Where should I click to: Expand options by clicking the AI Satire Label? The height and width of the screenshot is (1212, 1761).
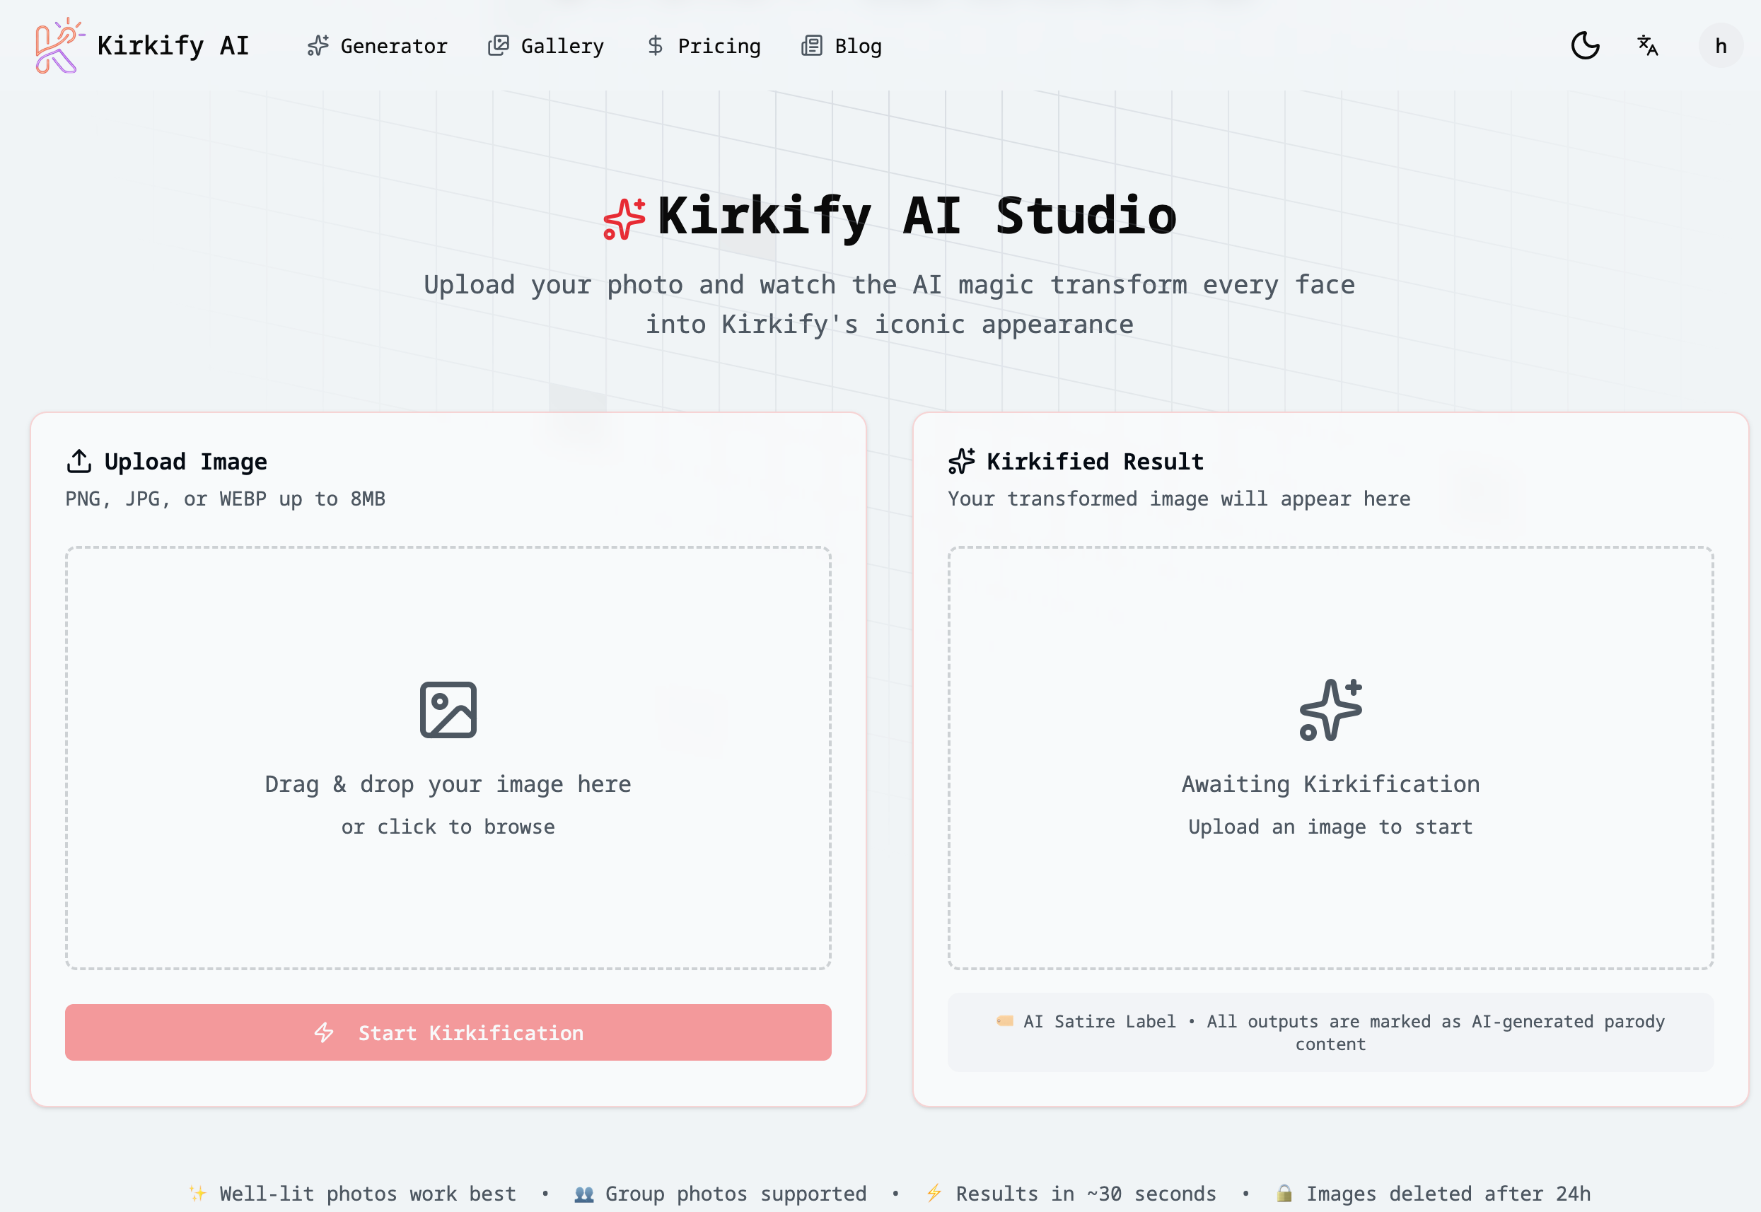[x=1099, y=1021]
